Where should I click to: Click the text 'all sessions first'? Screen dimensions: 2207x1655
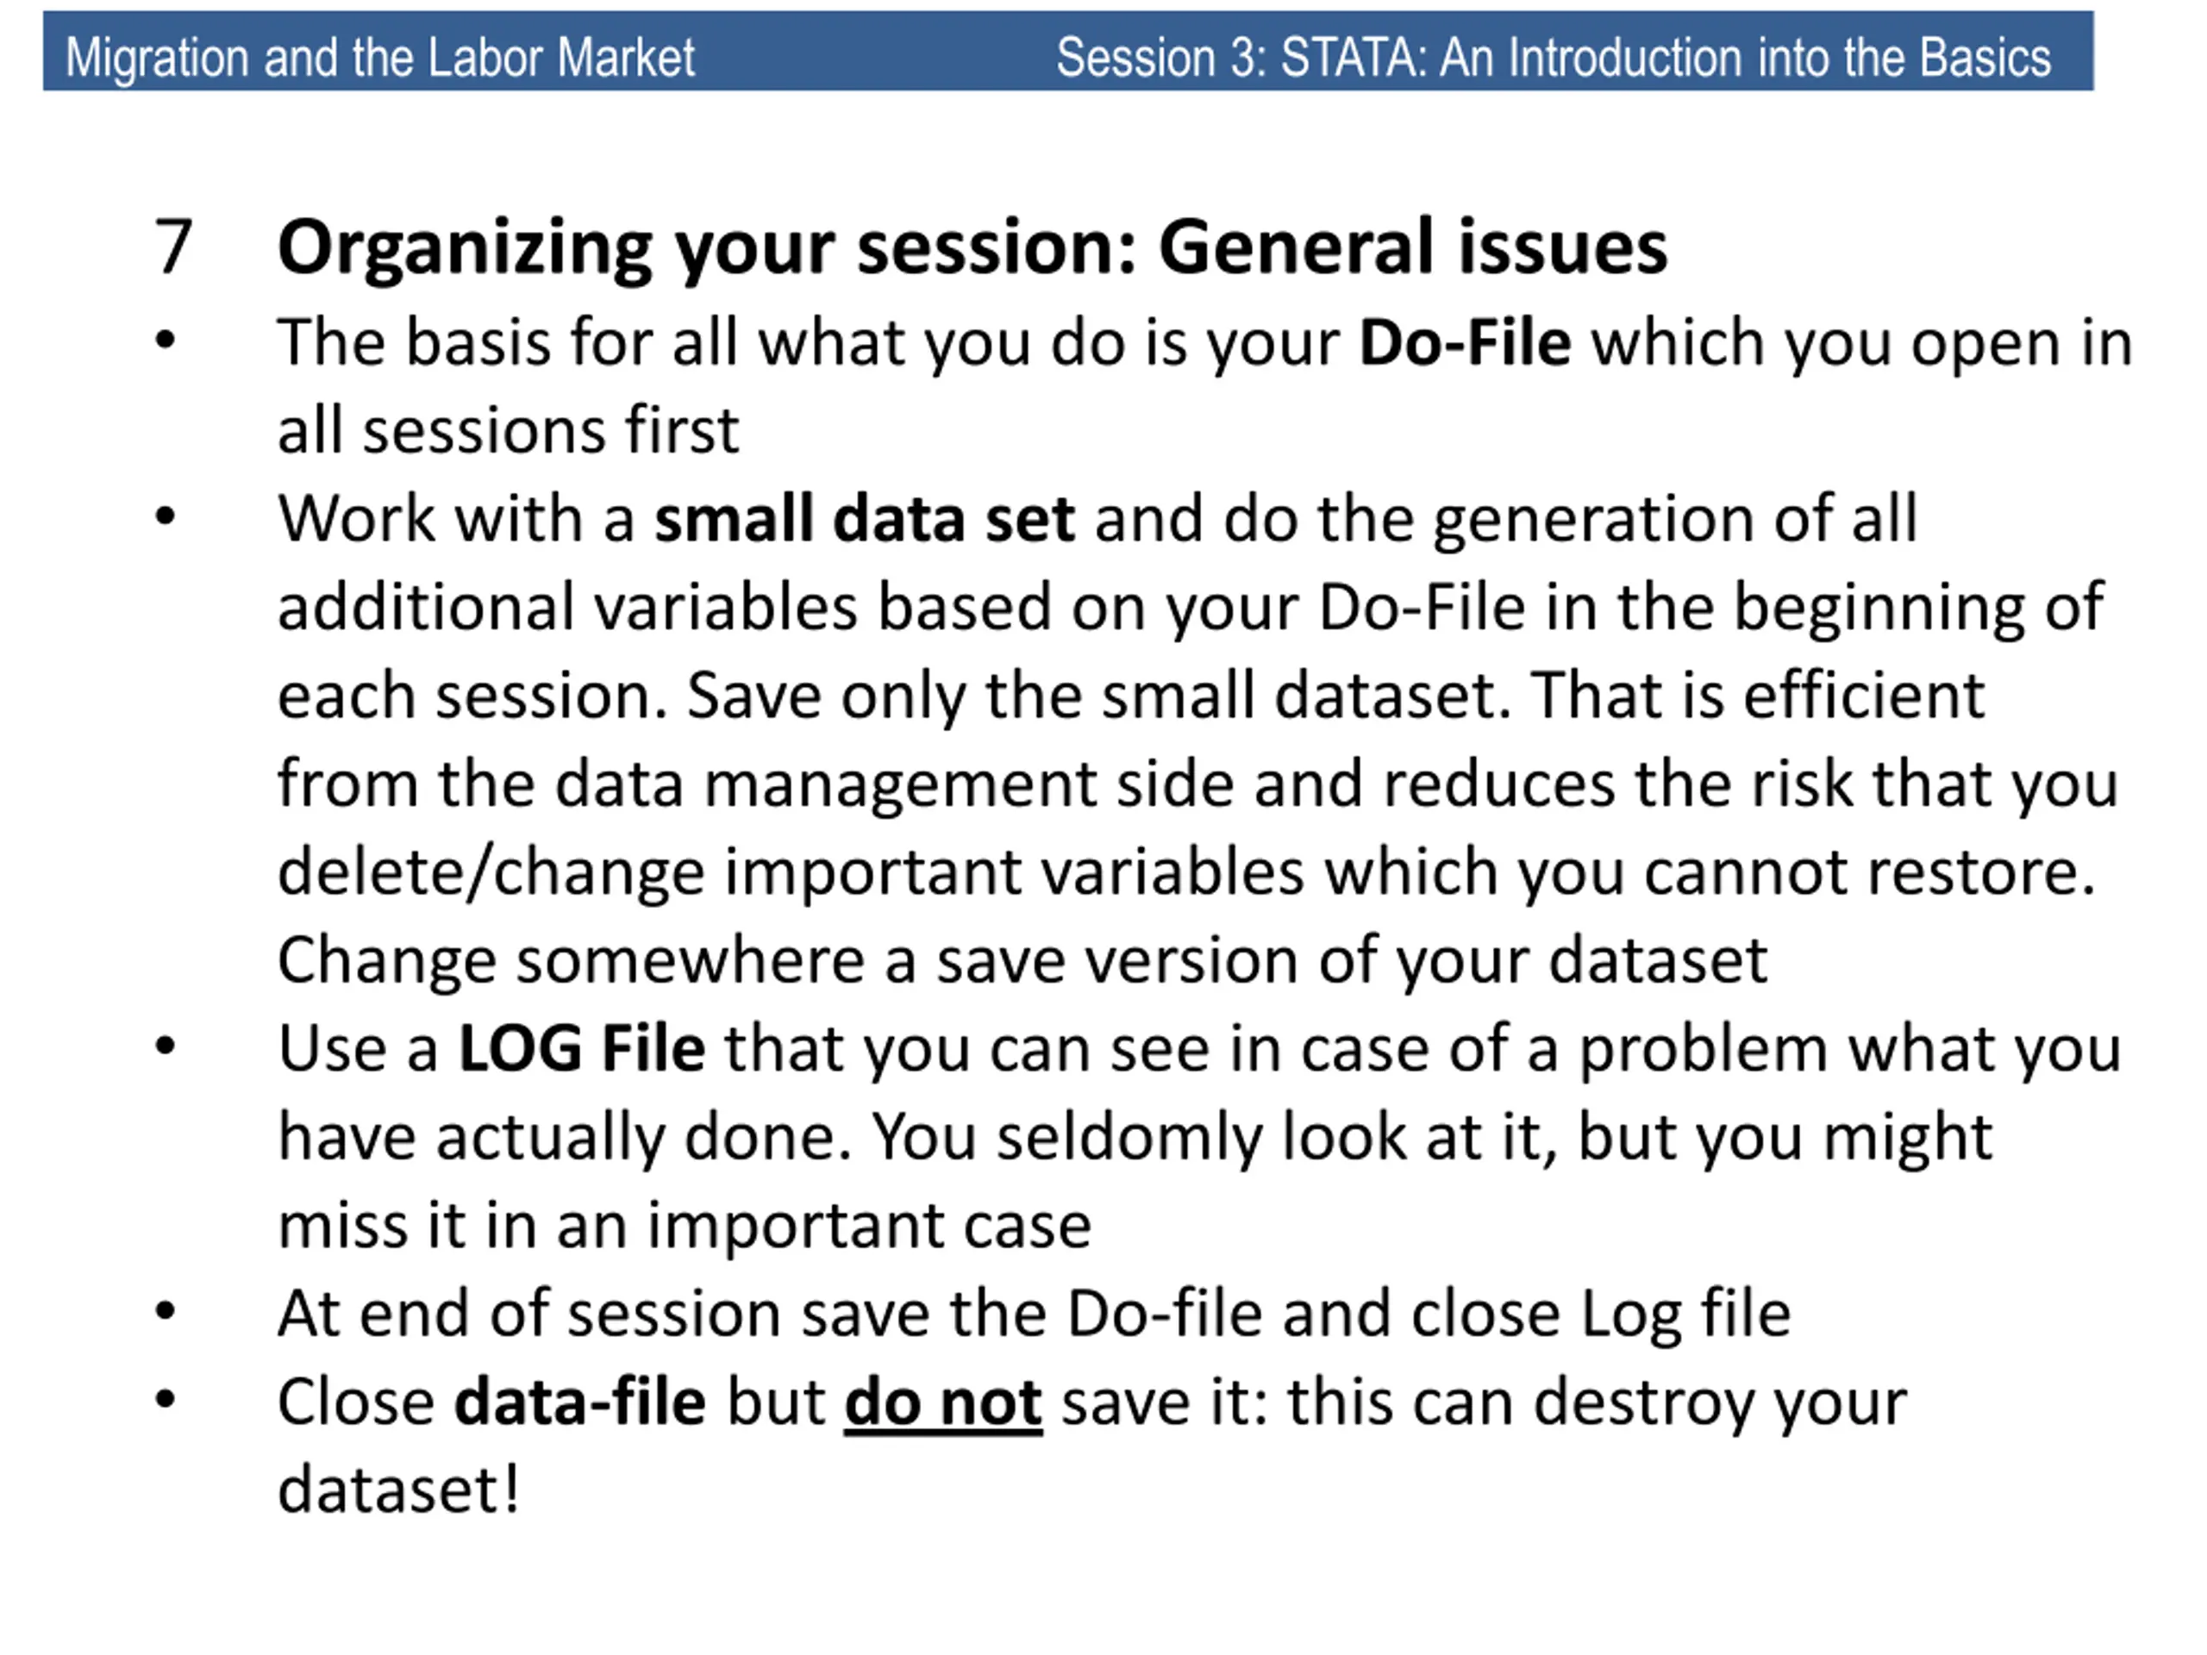point(508,431)
